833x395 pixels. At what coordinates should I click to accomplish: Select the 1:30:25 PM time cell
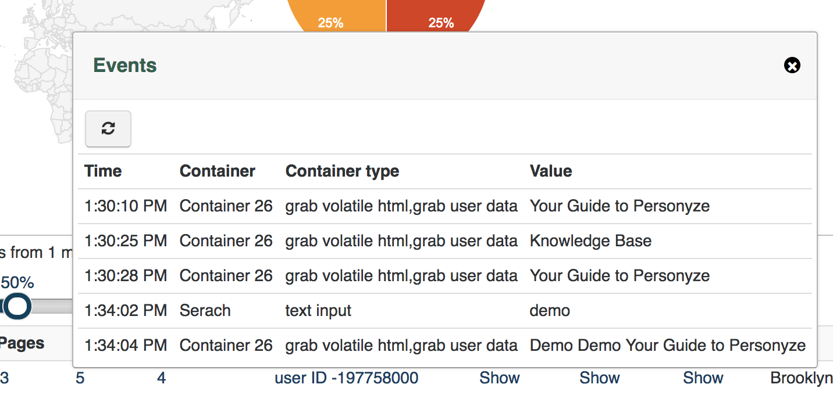(126, 241)
